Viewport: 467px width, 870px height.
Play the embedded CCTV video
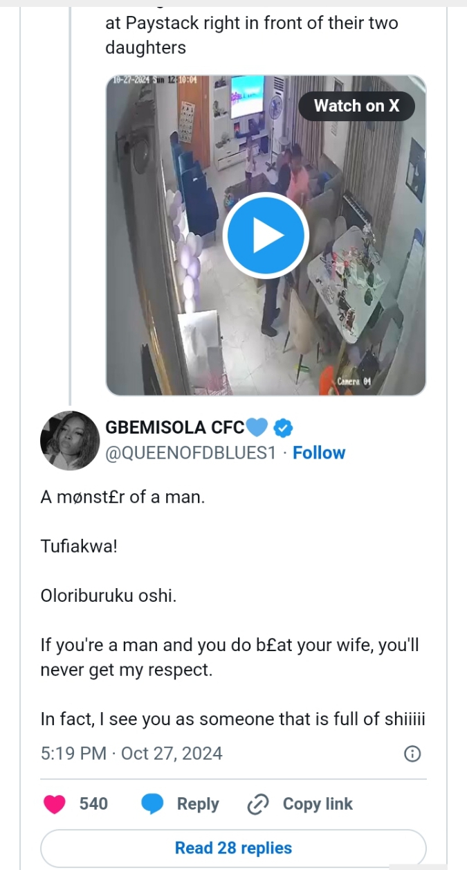266,236
